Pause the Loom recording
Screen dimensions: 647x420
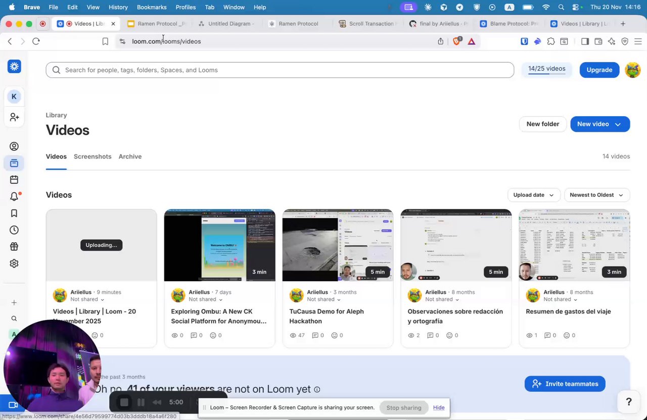[141, 402]
